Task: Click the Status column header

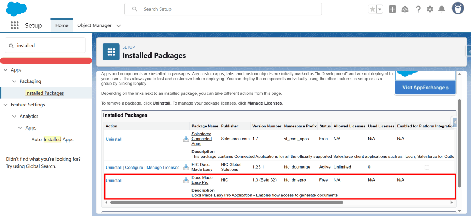Action: 325,126
